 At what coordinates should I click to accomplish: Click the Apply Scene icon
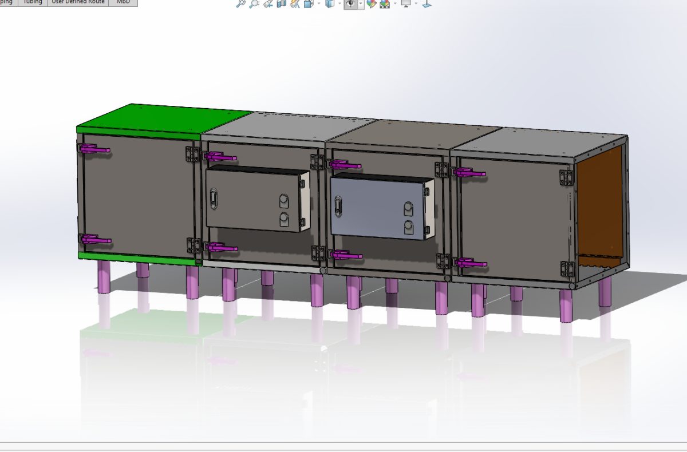(385, 3)
